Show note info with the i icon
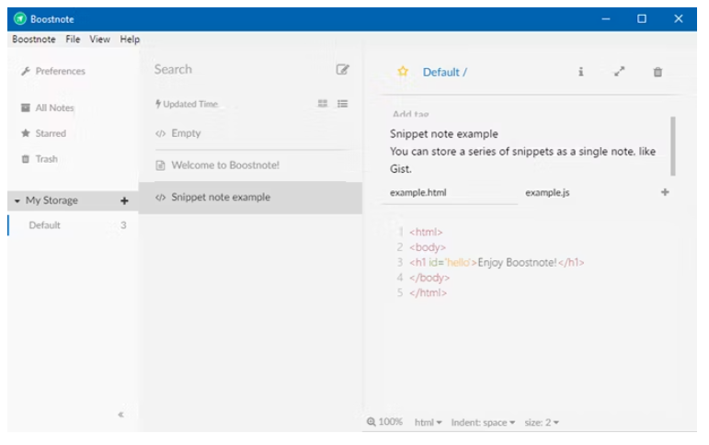Screen dimensions: 709x445 click(x=580, y=72)
